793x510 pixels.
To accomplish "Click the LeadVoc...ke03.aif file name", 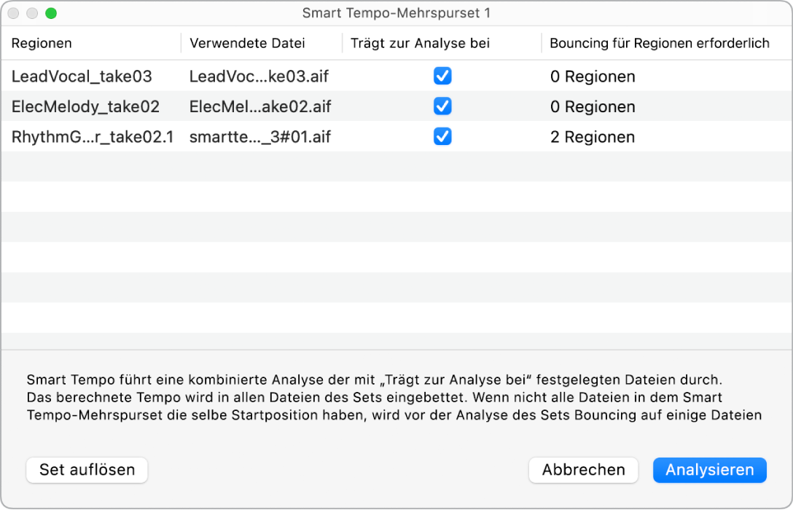I will pyautogui.click(x=259, y=76).
